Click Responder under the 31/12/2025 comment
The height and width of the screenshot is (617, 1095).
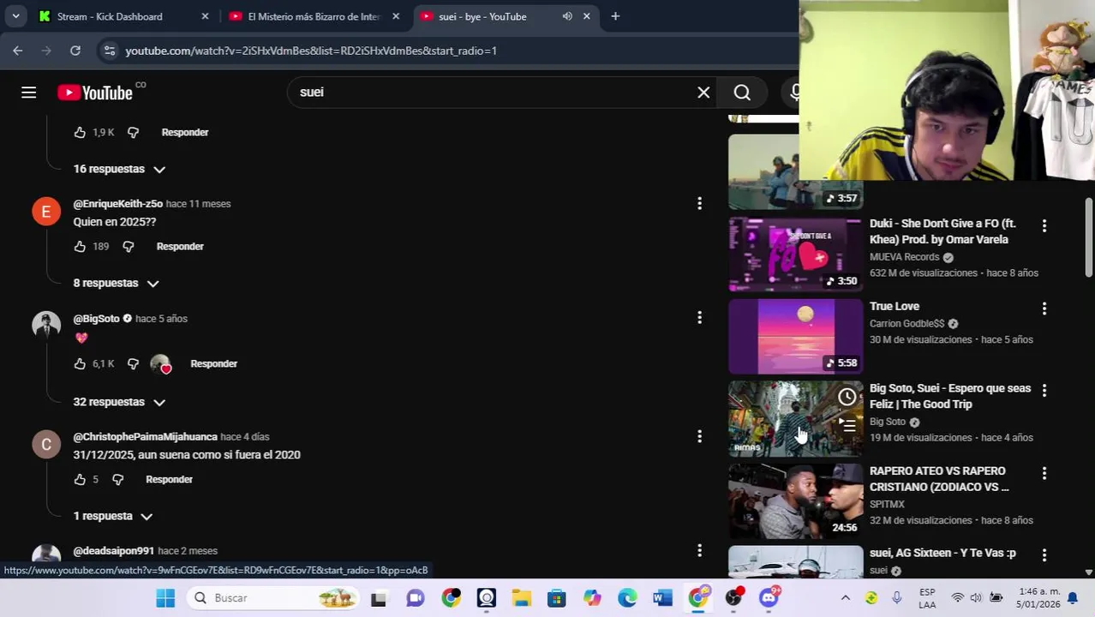click(x=169, y=480)
